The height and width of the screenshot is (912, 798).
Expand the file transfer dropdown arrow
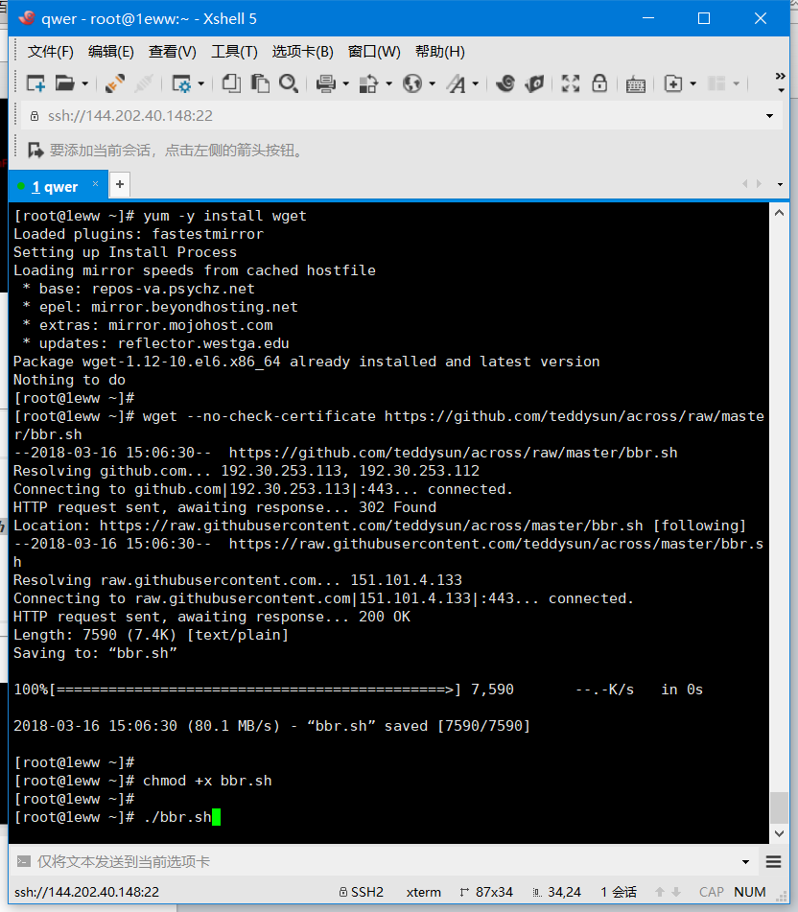[x=388, y=84]
